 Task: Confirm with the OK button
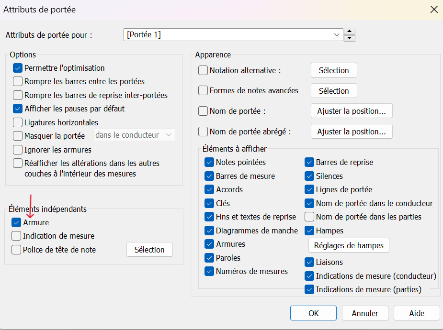click(313, 313)
